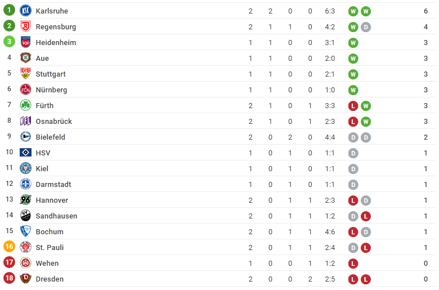Viewport: 439px width, 290px height.
Task: Click the green rank 1 position badge
Action: (x=9, y=10)
